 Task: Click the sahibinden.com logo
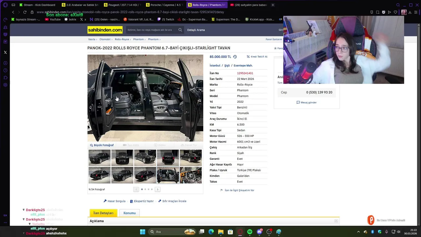tap(105, 30)
